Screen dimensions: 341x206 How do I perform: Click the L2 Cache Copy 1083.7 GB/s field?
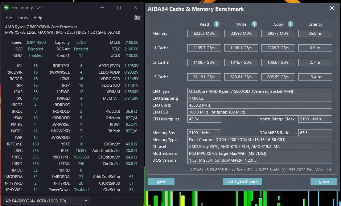278,62
